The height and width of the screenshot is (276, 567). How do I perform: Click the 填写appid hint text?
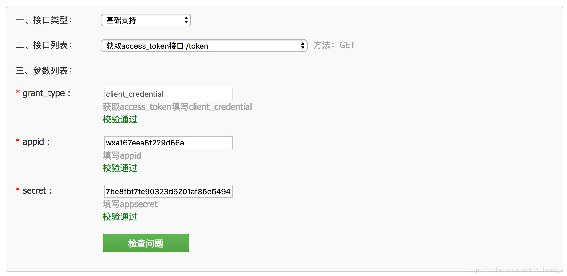point(122,155)
